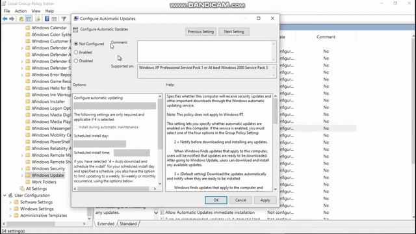Open the Scheduled install time dropdown
Screen dimensions: 416x234
132,153
